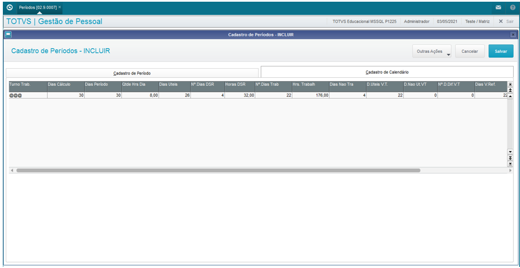Click the Hrs. Trabalh column header
The height and width of the screenshot is (268, 520).
point(311,86)
